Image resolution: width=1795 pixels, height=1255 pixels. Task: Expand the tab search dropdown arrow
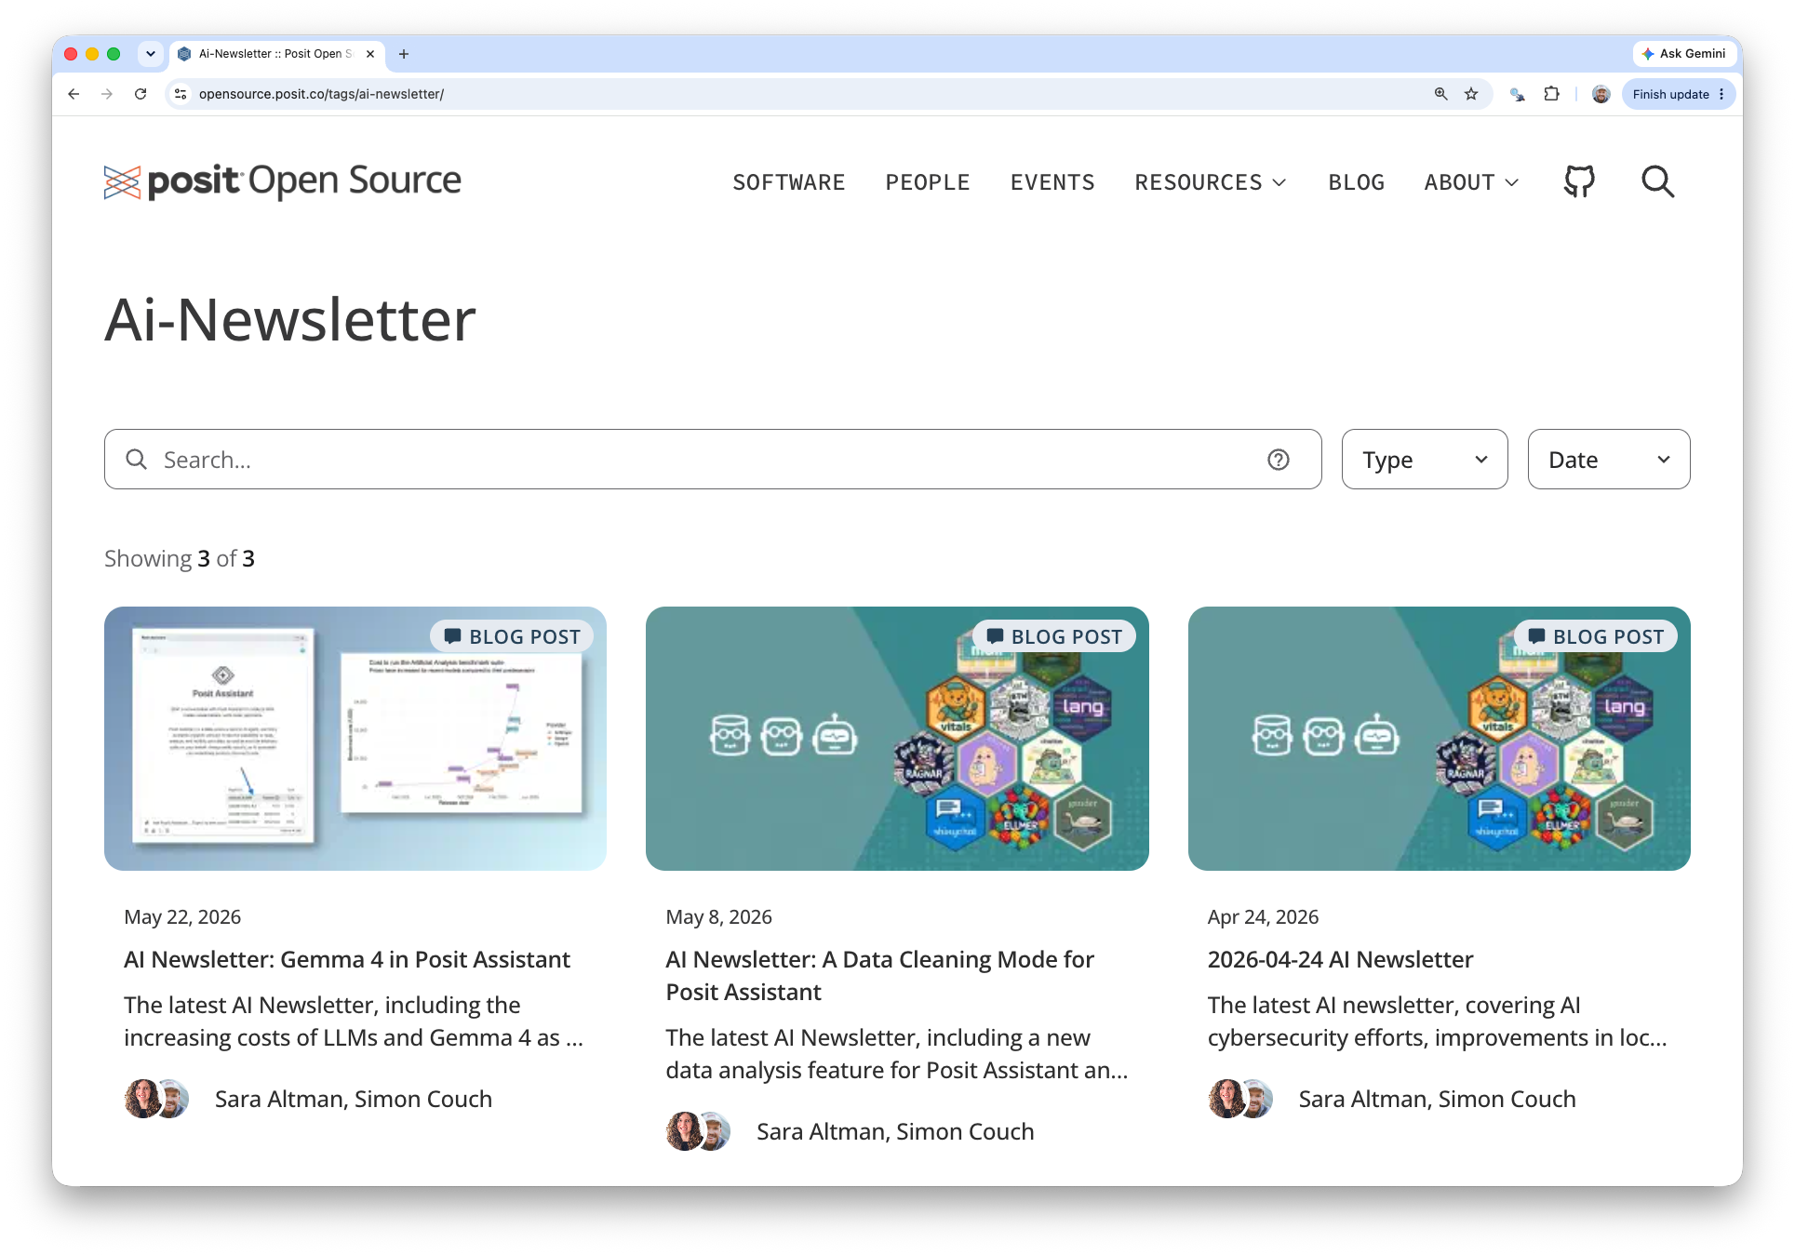coord(151,54)
